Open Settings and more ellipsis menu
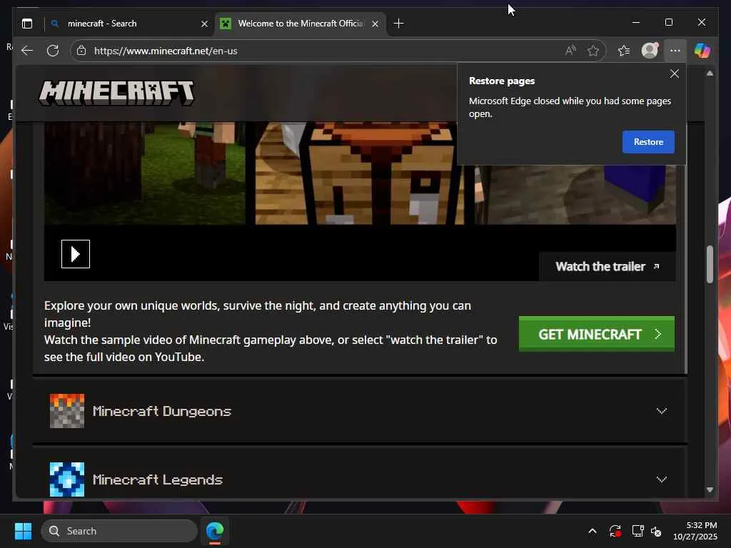This screenshot has height=548, width=731. coord(675,51)
